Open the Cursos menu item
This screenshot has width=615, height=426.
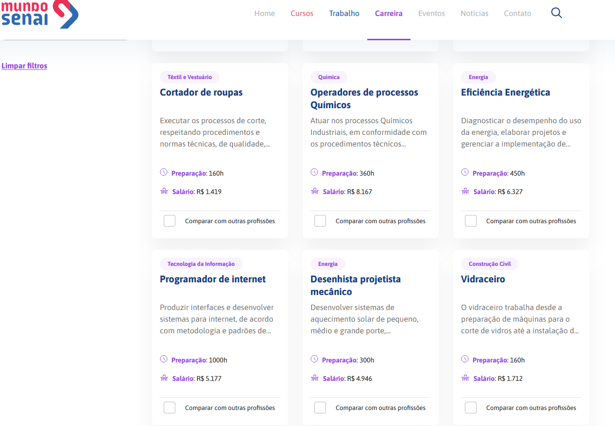[x=302, y=14]
